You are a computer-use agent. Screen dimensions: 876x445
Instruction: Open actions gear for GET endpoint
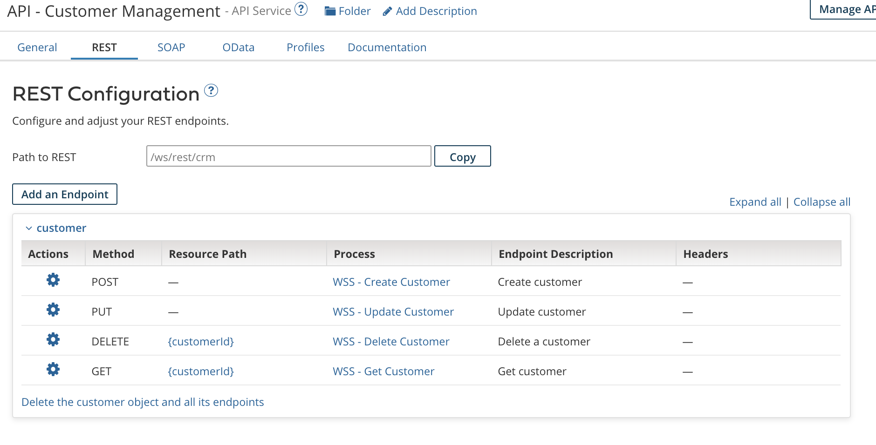(53, 370)
